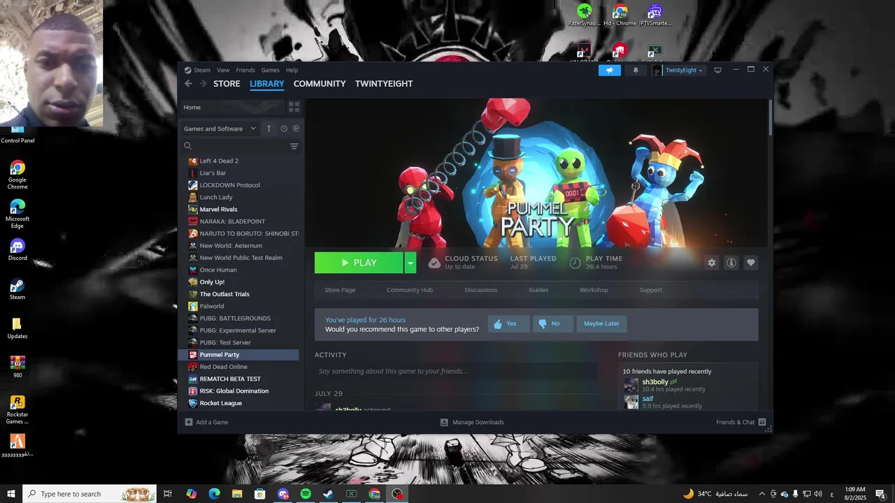Open the Games menu
This screenshot has height=503, width=895.
271,70
